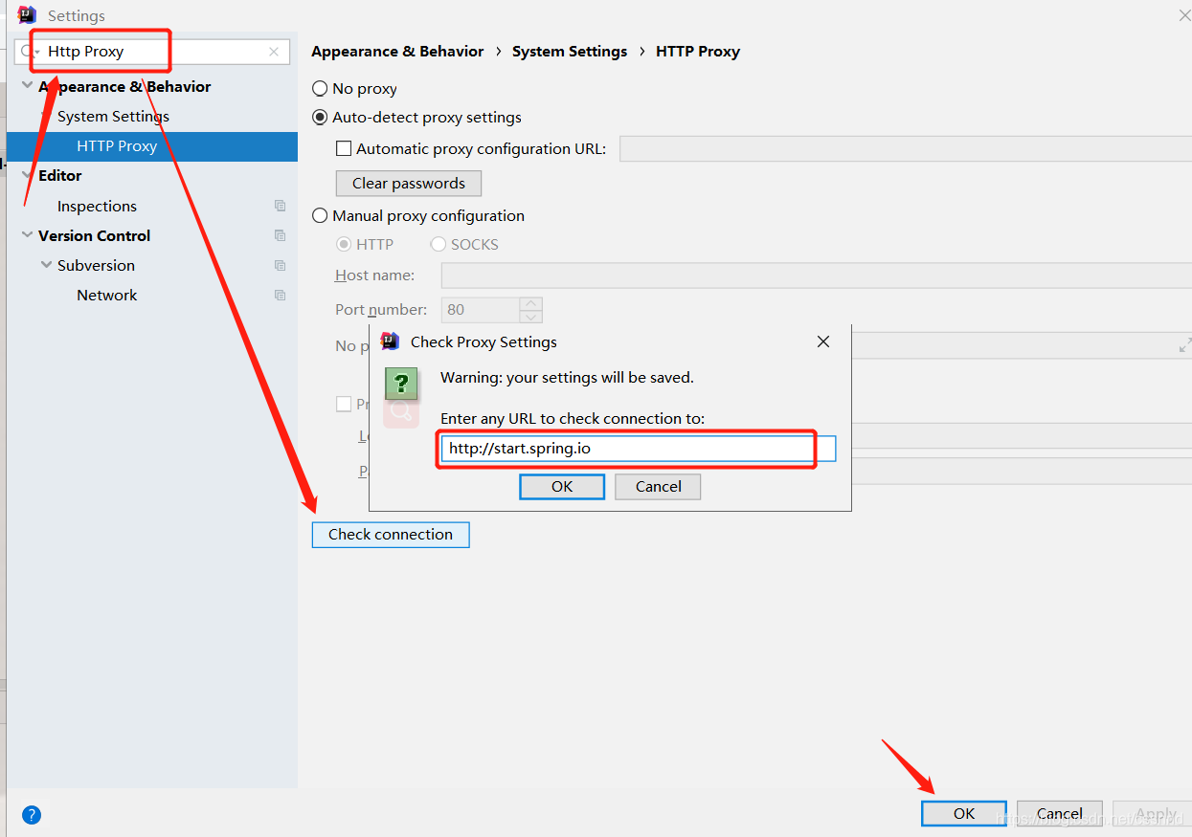The image size is (1192, 837).
Task: Click the Apply button in Settings
Action: click(x=1152, y=813)
